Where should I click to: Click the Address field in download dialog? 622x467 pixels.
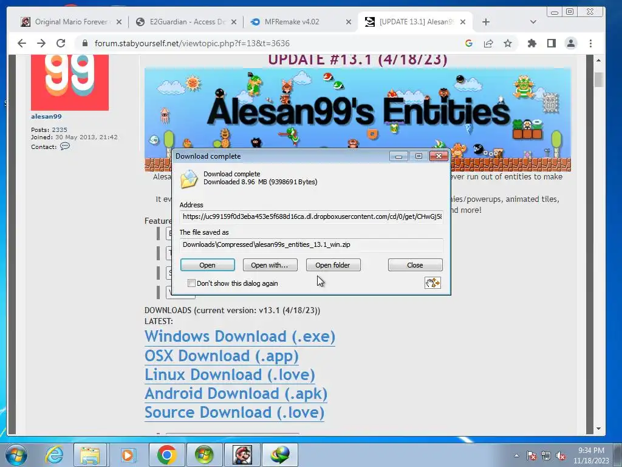click(x=312, y=216)
